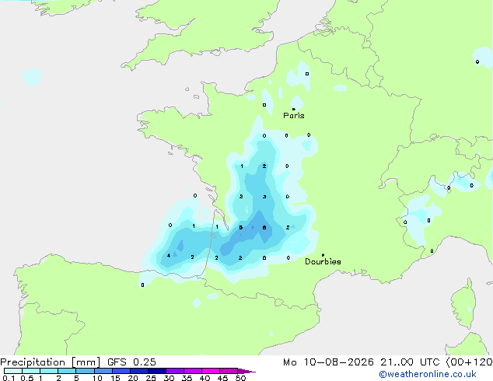Click the legend label "40"
The width and height of the screenshot is (493, 381).
click(205, 378)
